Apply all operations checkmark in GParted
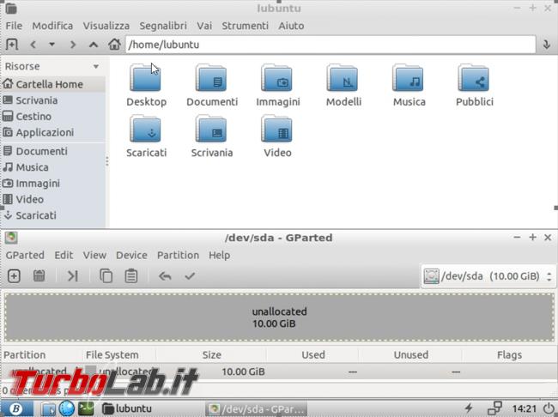 click(x=190, y=276)
